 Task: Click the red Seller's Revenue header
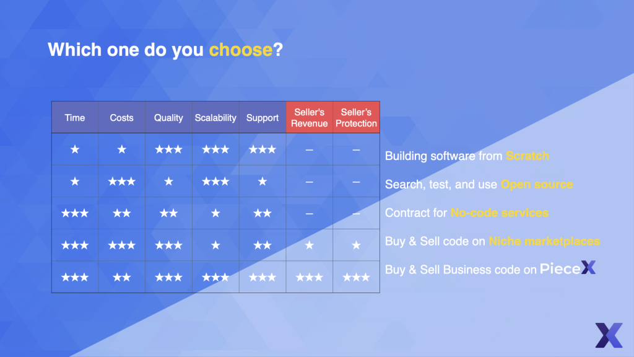tap(310, 118)
